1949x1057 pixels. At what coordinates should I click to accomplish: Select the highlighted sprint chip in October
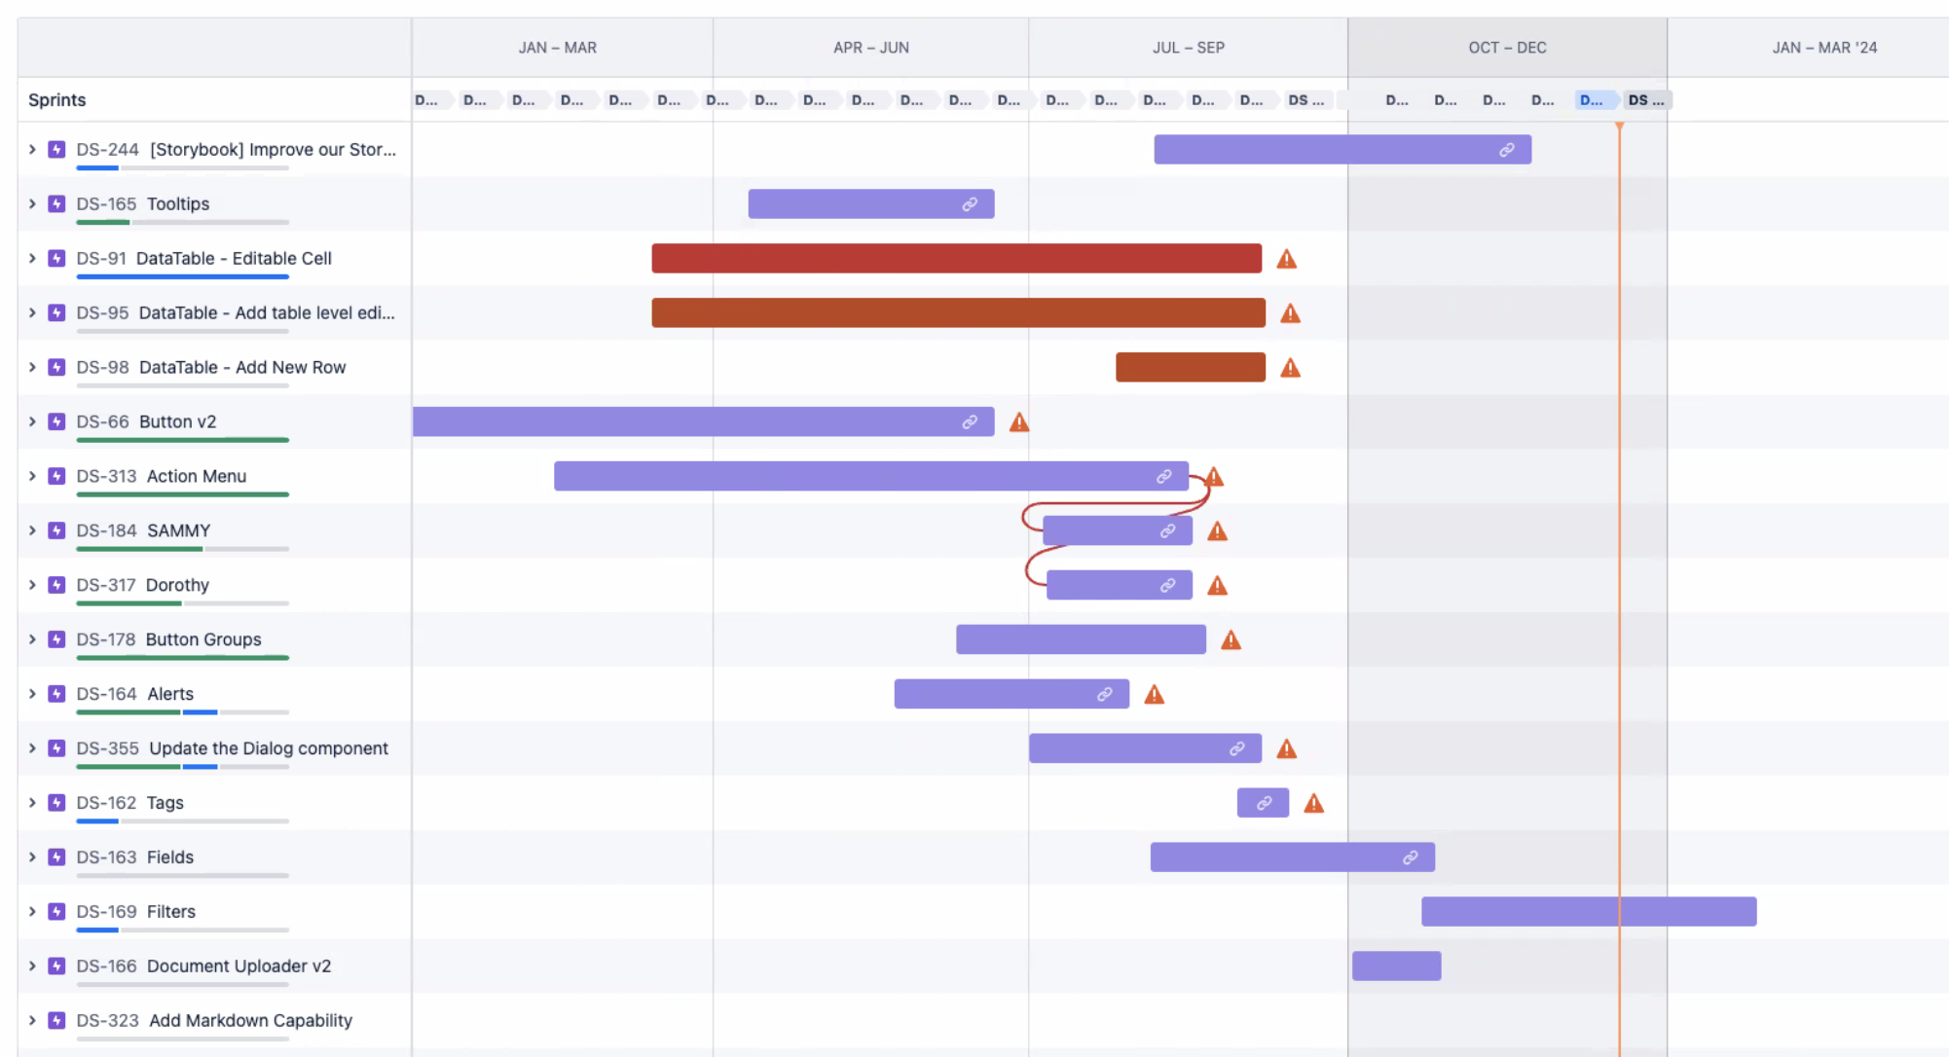pos(1594,99)
